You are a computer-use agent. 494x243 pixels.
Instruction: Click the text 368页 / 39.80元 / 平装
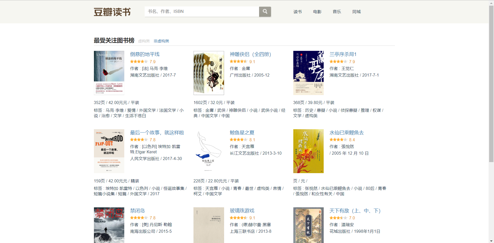click(314, 102)
